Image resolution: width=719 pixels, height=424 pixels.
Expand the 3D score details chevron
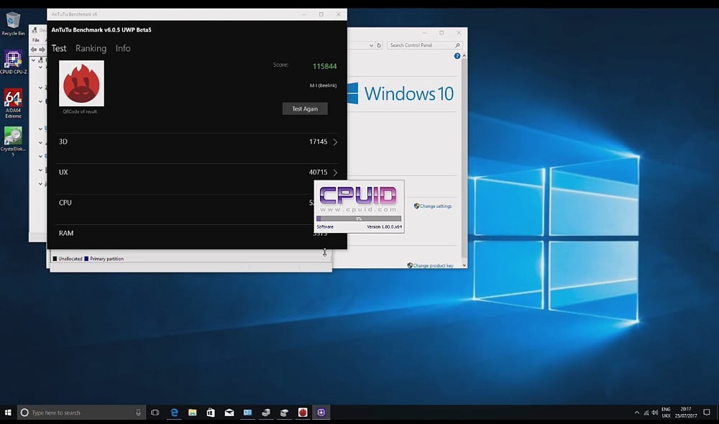pyautogui.click(x=335, y=142)
